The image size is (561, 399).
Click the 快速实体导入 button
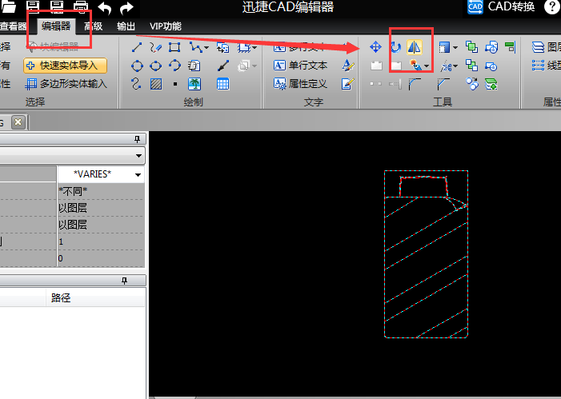65,66
